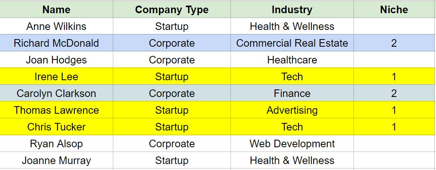
Task: Select the Healthcare industry cell
Action: (x=292, y=60)
